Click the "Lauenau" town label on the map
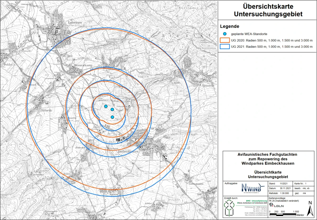 click(75, 22)
